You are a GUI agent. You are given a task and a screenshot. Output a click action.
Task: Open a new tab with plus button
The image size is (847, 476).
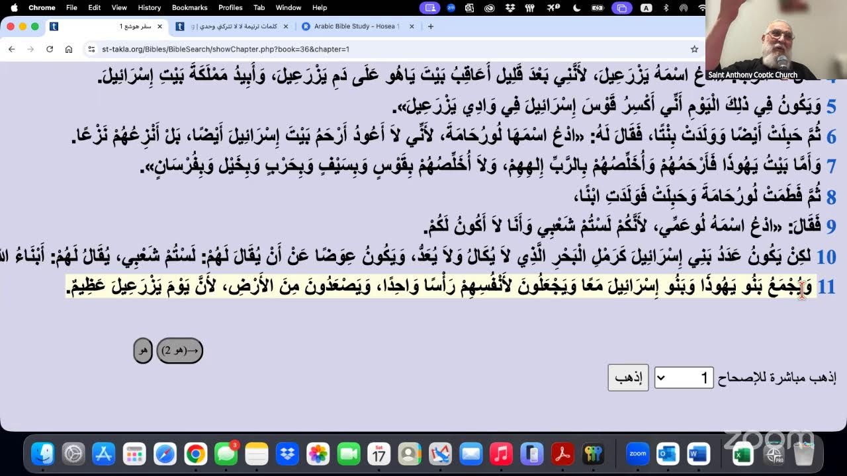click(x=431, y=26)
